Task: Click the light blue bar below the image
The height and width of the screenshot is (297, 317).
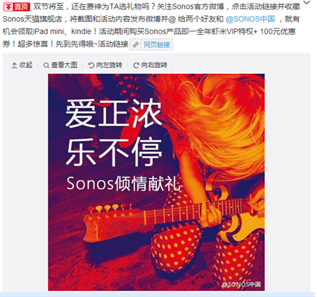Action: [x=158, y=294]
